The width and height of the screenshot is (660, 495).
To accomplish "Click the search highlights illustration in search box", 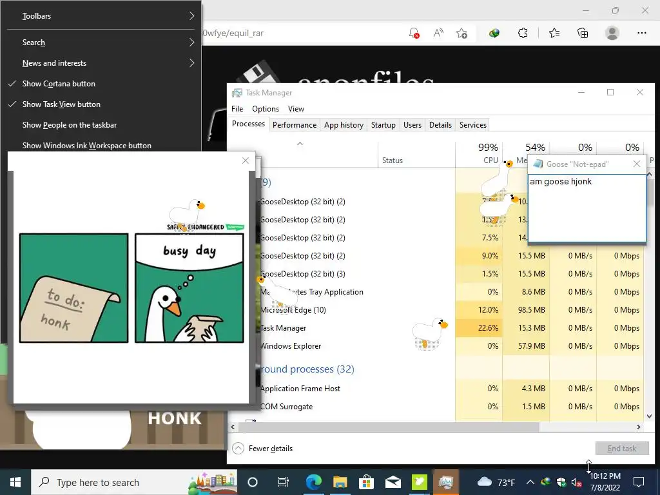I will (x=213, y=483).
